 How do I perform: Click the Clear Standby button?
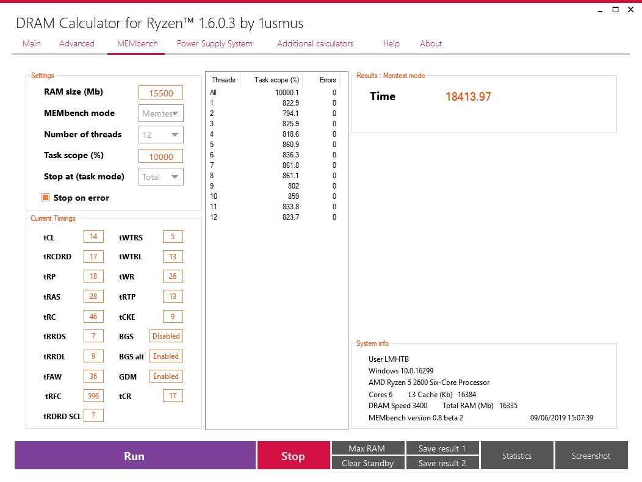368,463
